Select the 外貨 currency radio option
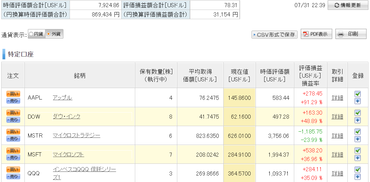Image resolution: width=370 pixels, height=182 pixels. pyautogui.click(x=54, y=34)
